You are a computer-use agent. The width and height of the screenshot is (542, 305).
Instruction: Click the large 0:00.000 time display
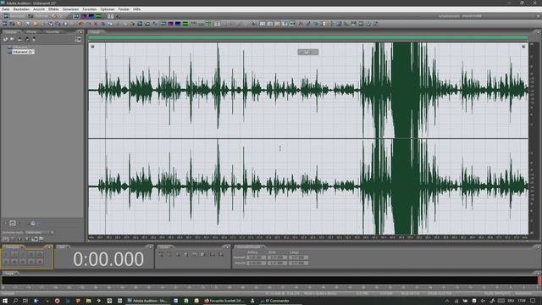point(108,259)
